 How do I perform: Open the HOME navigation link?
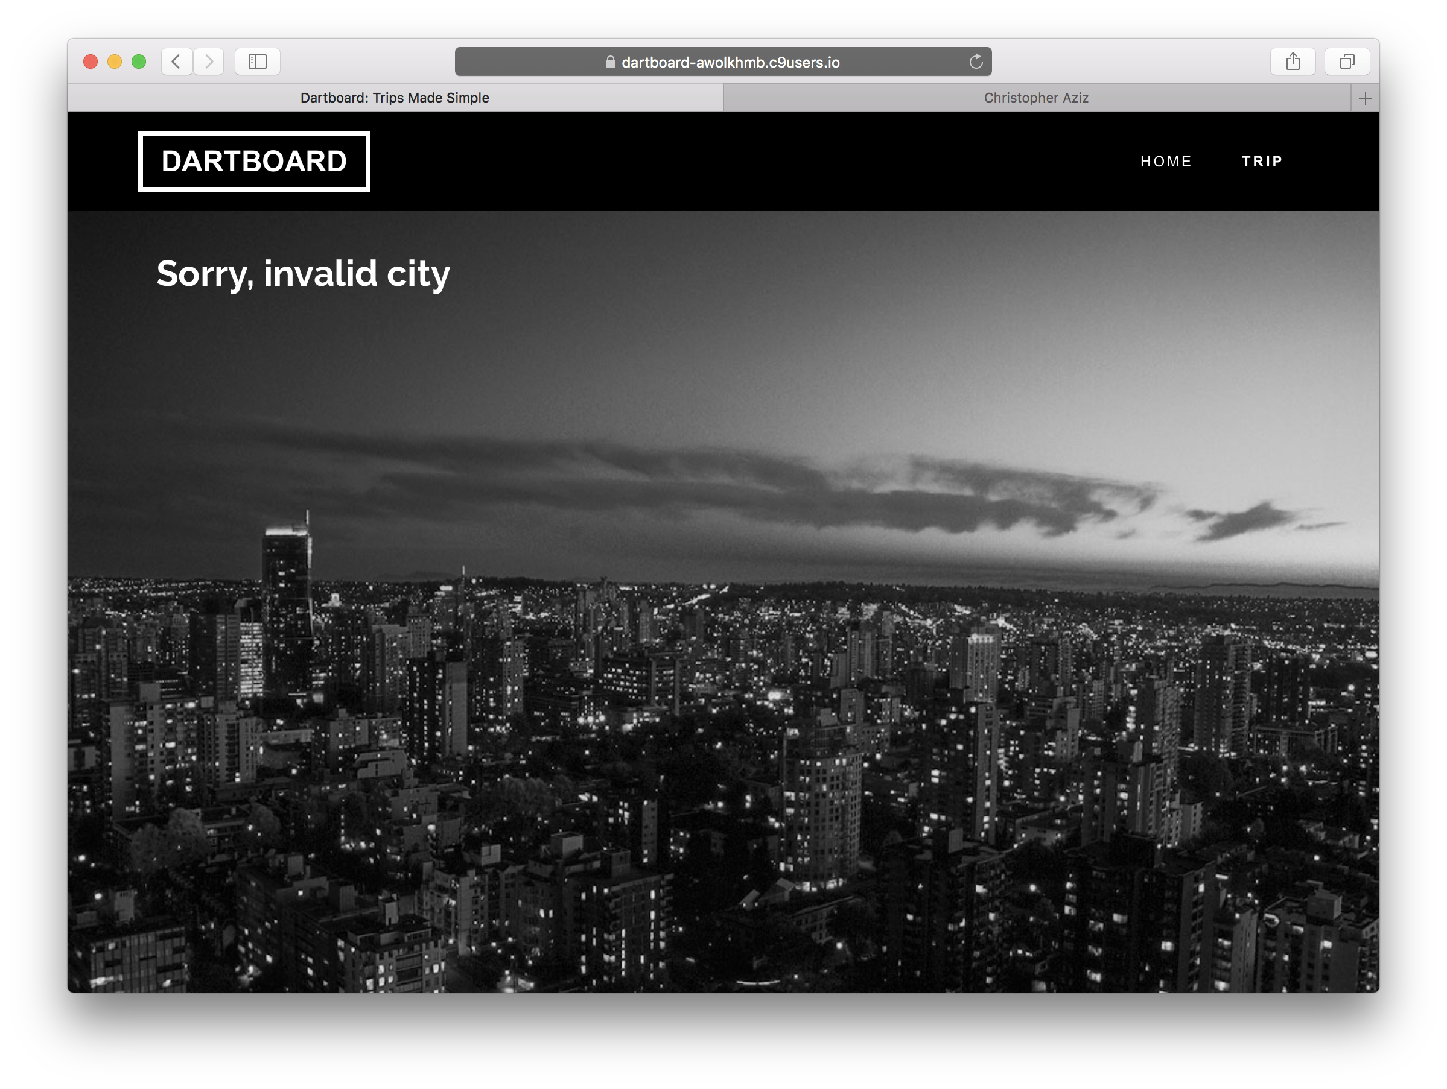[1166, 162]
